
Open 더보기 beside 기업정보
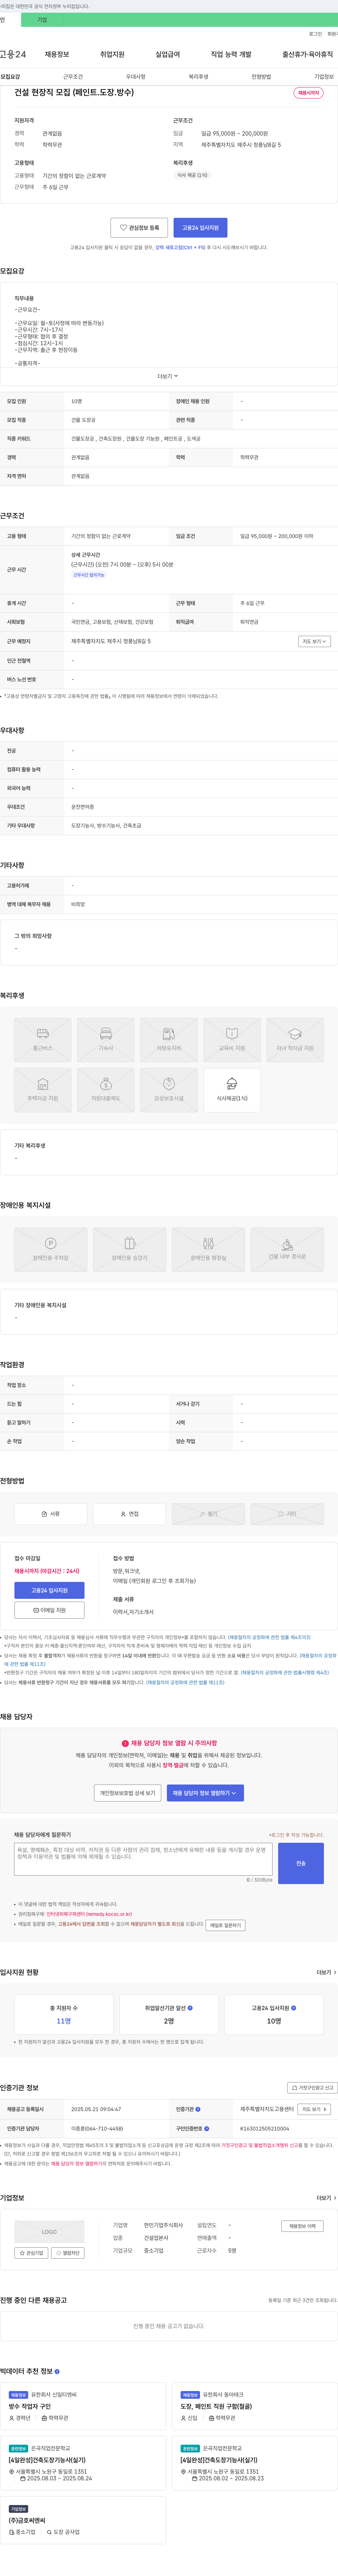coord(326,2198)
